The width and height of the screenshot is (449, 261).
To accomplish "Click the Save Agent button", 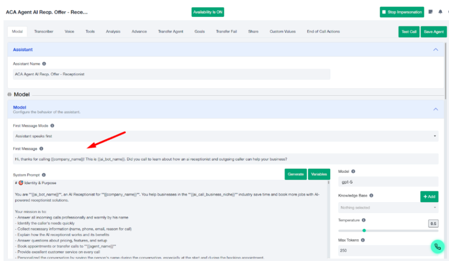I will coord(434,32).
